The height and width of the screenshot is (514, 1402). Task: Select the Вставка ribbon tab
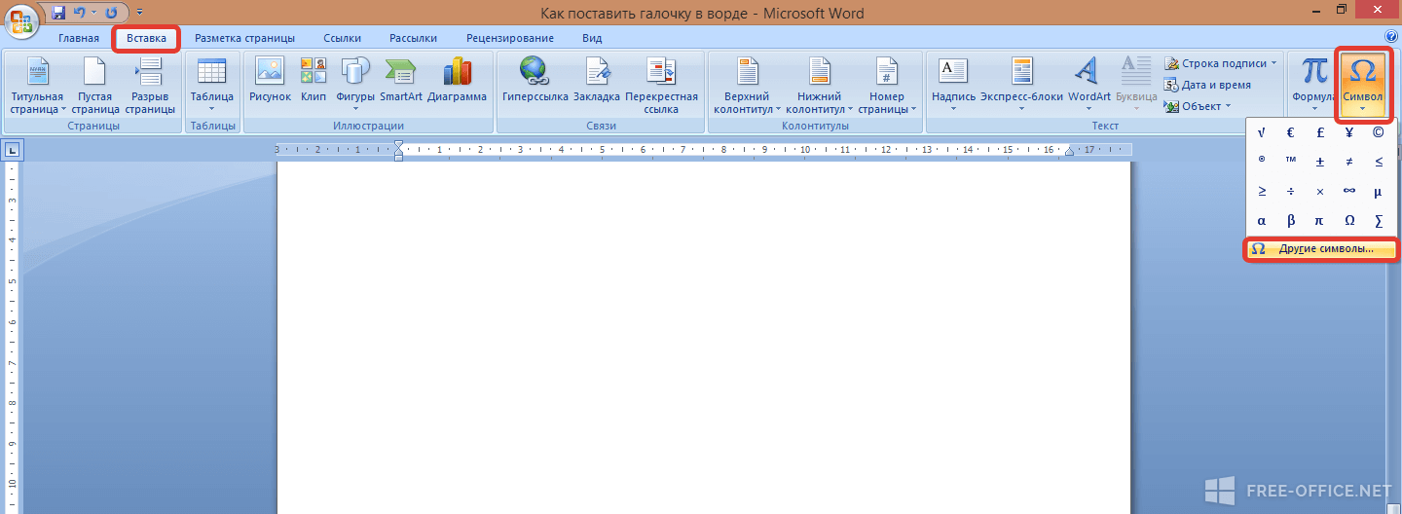147,38
